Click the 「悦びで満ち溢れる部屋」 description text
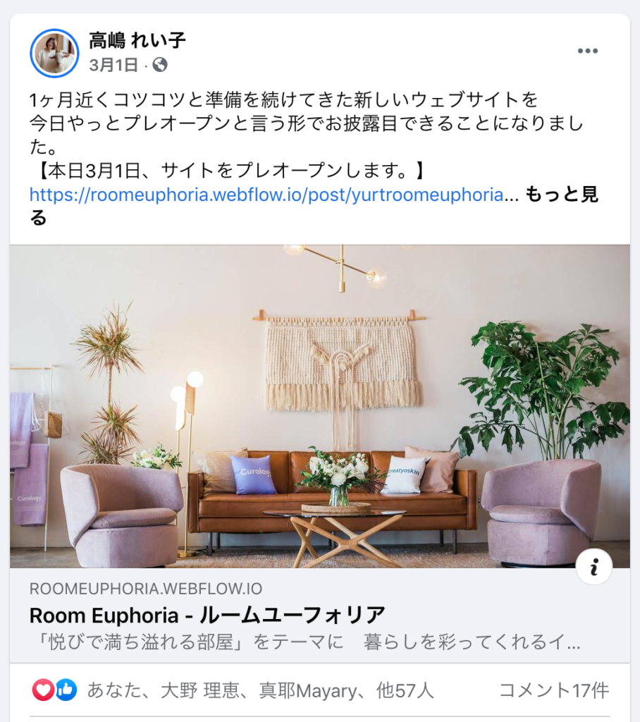 click(x=304, y=642)
